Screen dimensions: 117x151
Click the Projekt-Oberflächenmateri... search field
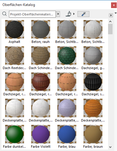(32, 14)
